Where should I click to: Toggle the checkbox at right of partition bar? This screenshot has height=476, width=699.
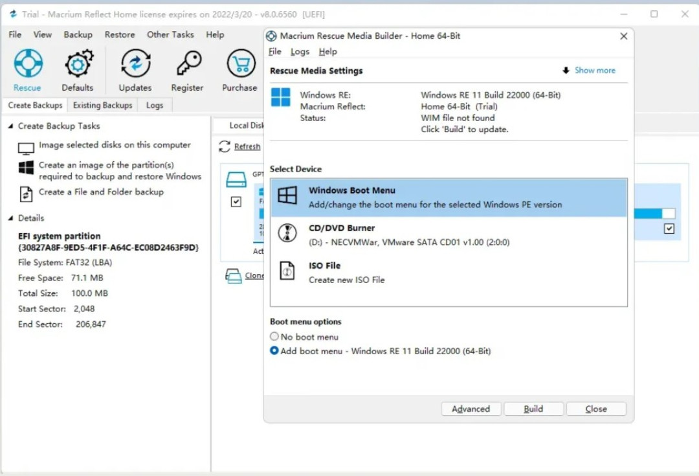[669, 229]
